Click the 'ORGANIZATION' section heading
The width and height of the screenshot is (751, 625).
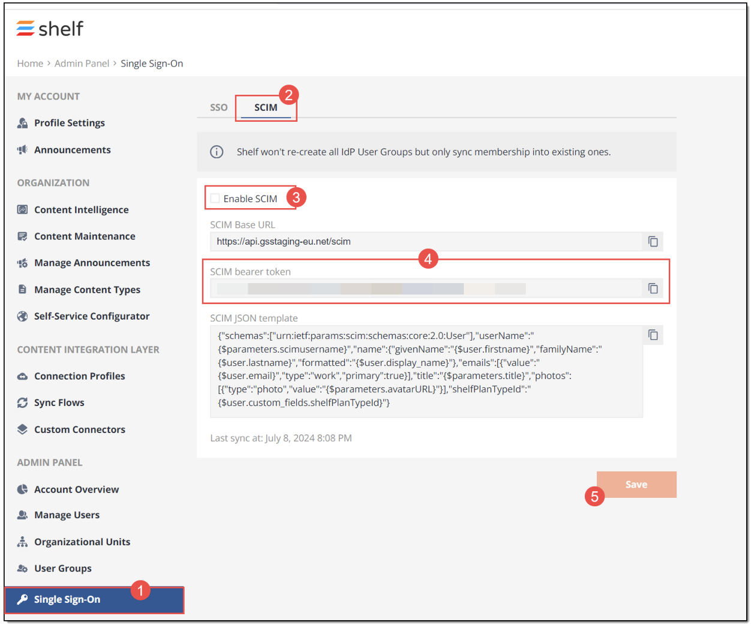[x=53, y=183]
